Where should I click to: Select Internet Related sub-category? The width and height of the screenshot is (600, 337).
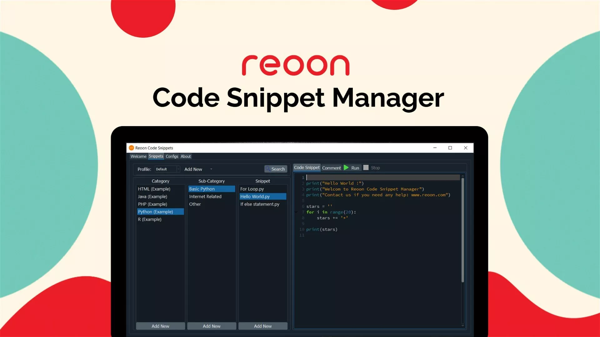[x=205, y=197]
